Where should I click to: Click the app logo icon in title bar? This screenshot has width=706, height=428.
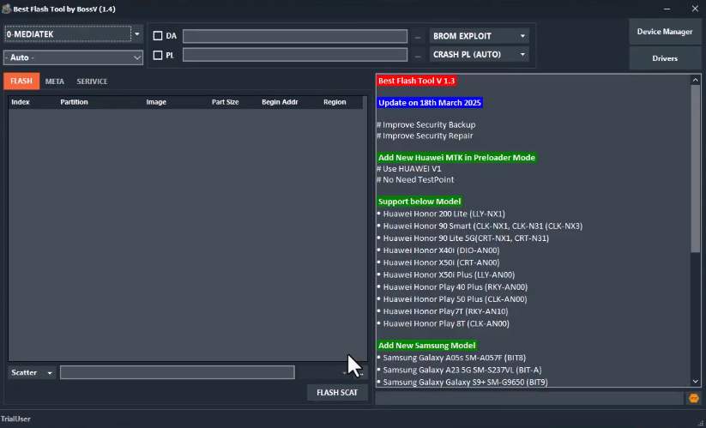tap(6, 9)
